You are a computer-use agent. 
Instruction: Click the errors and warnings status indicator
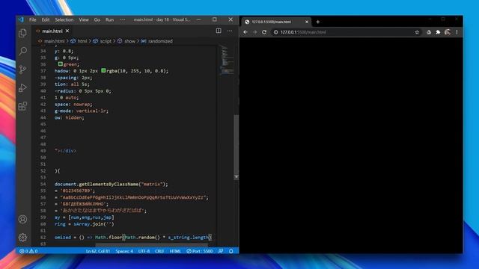click(x=28, y=251)
